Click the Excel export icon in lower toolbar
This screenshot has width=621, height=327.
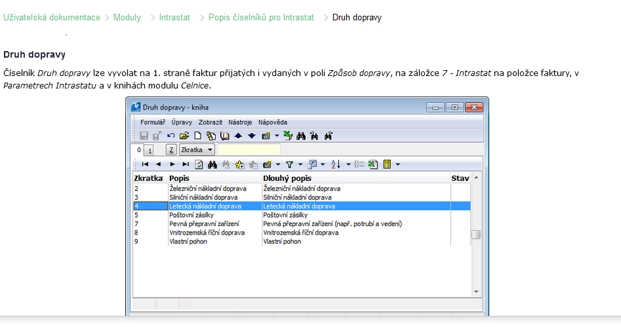click(372, 164)
